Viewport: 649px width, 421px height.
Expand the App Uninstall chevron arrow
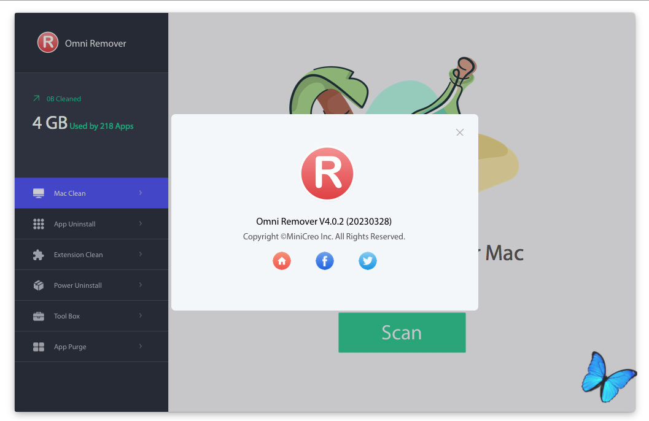pos(141,223)
